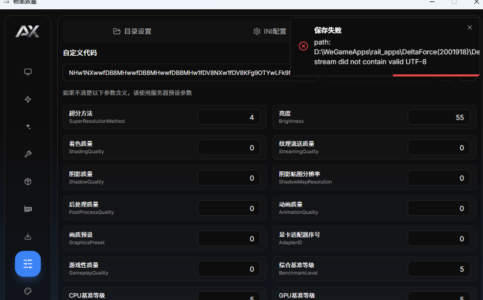Select the BenchmarkLevel value showing 5
This screenshot has height=300, width=483.
click(x=438, y=269)
